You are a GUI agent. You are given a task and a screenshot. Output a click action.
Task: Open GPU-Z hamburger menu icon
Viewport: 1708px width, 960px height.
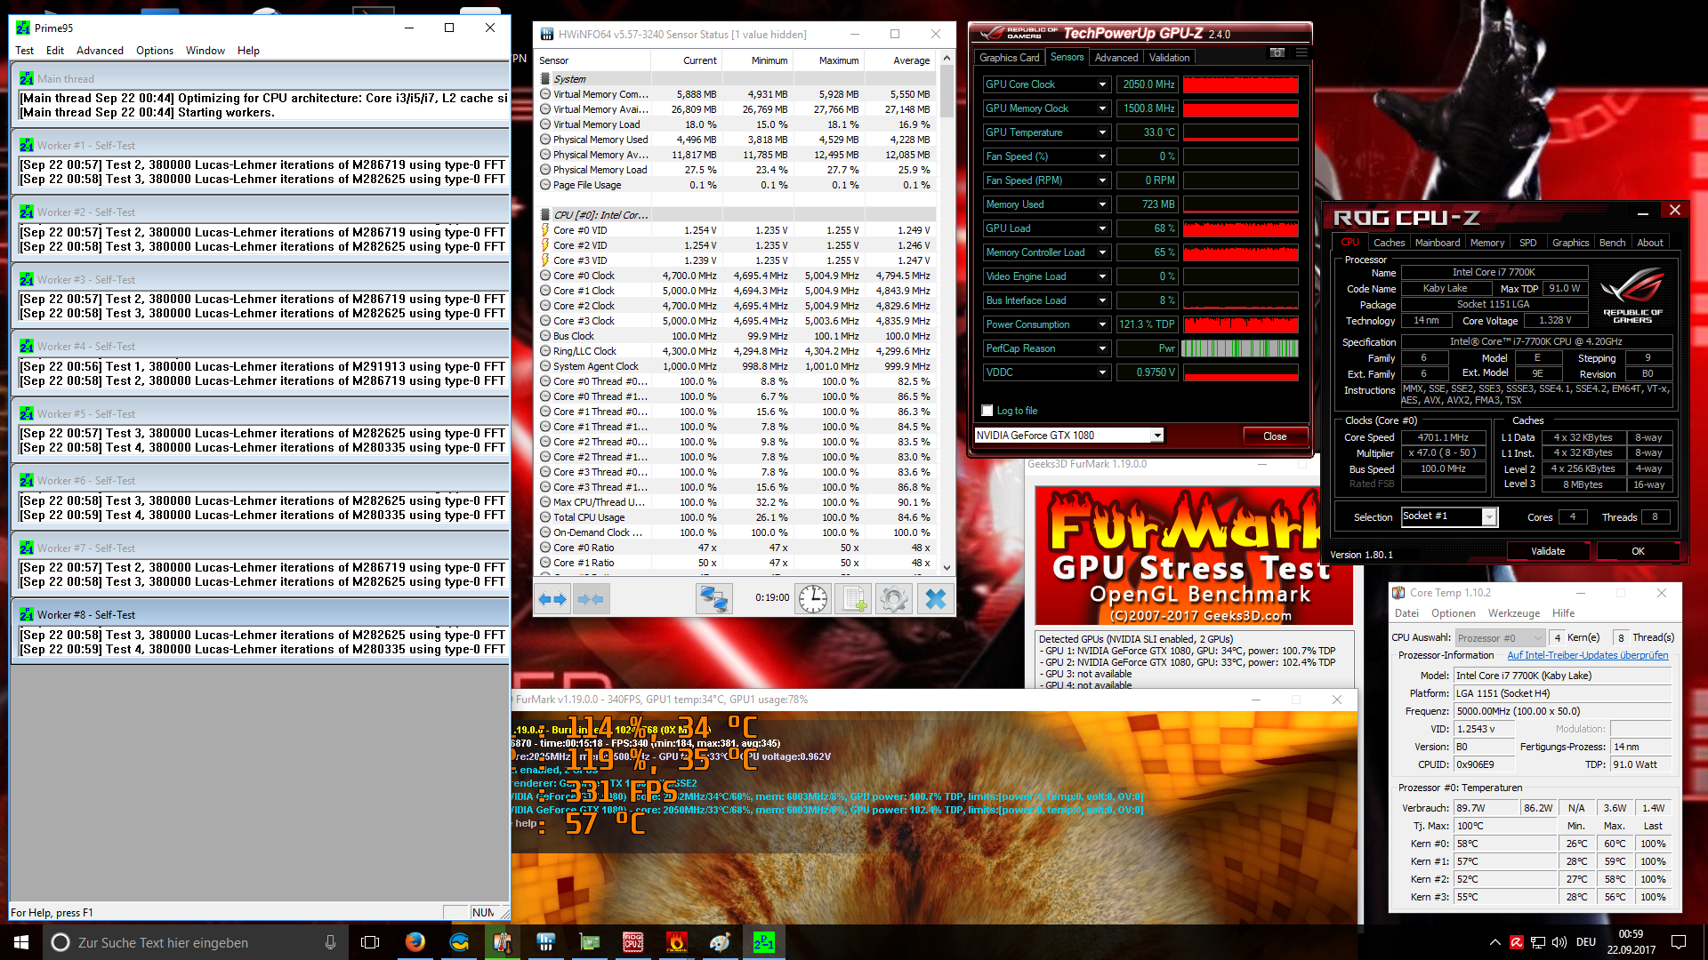coord(1301,53)
